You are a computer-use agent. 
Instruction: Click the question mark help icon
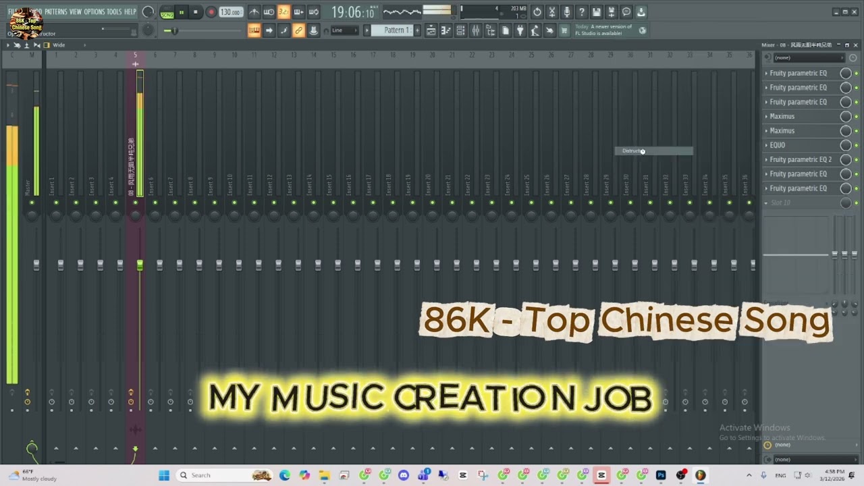coord(582,12)
